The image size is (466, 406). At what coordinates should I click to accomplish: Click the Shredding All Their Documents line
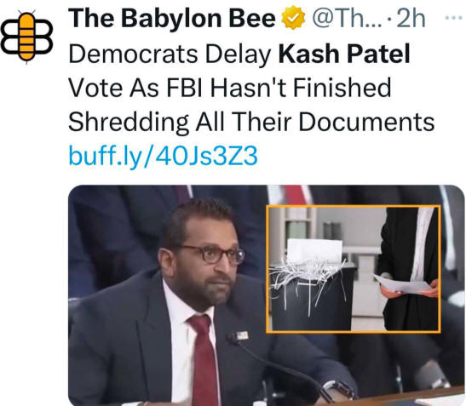(251, 122)
